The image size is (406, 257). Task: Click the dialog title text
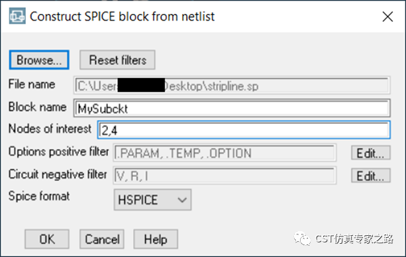(x=123, y=17)
